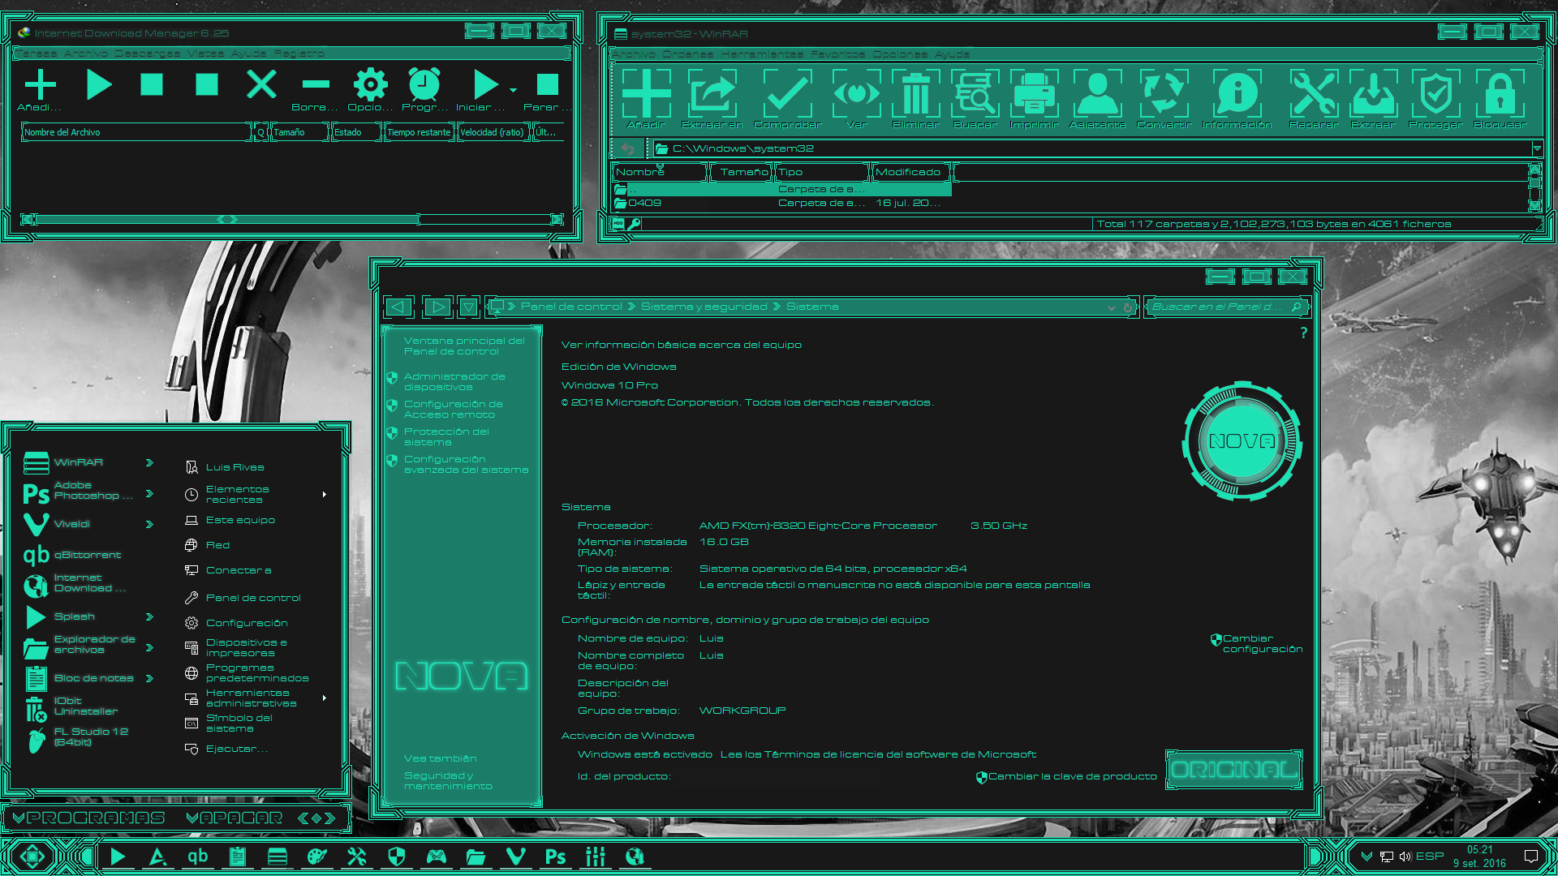Expand the Iniciar cola dropdown arrow
1558x876 pixels.
513,90
